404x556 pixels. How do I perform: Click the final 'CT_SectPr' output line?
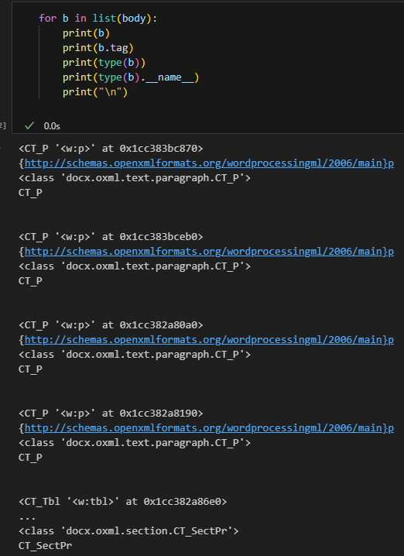tap(45, 545)
